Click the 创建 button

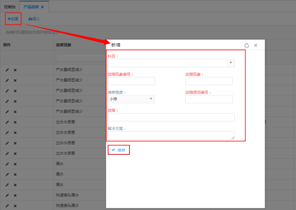(13, 19)
